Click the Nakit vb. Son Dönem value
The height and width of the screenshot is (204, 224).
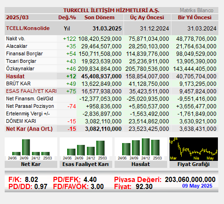100,39
